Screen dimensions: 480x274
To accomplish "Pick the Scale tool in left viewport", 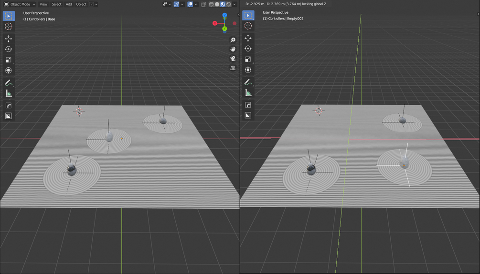I will point(9,60).
